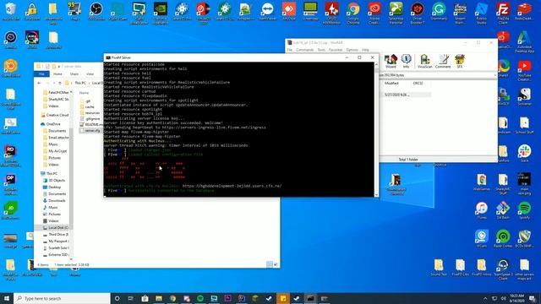Click the Windows Start button

pos(7,298)
